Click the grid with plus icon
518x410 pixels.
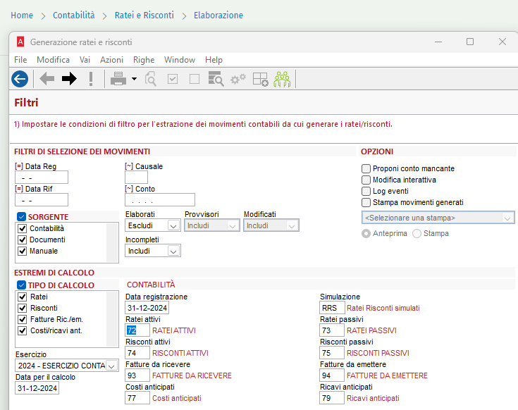[x=260, y=79]
